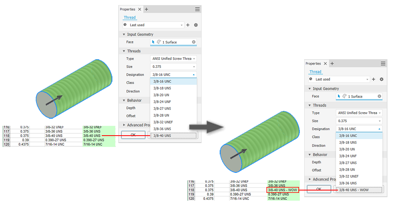Open the hamburger menu in left Properties panel
The height and width of the screenshot is (205, 393).
[198, 9]
